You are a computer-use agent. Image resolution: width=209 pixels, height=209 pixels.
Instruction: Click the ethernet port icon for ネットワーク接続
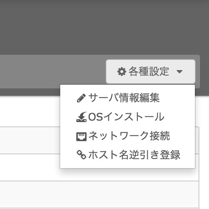point(82,137)
